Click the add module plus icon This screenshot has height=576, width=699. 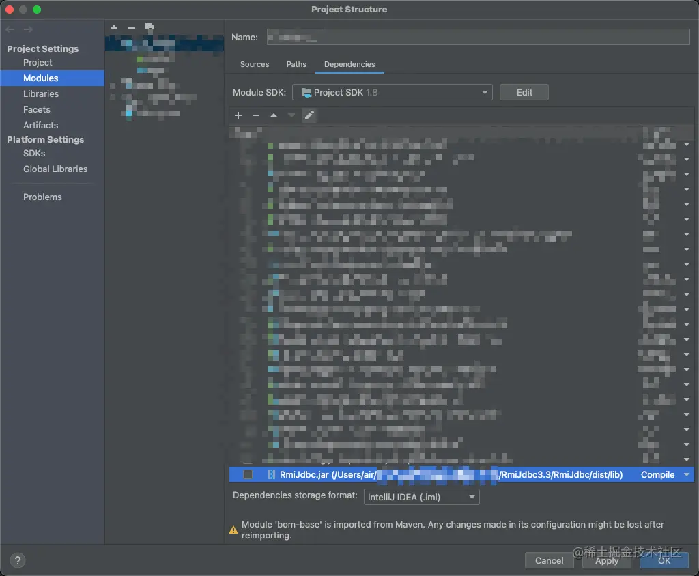(x=114, y=27)
